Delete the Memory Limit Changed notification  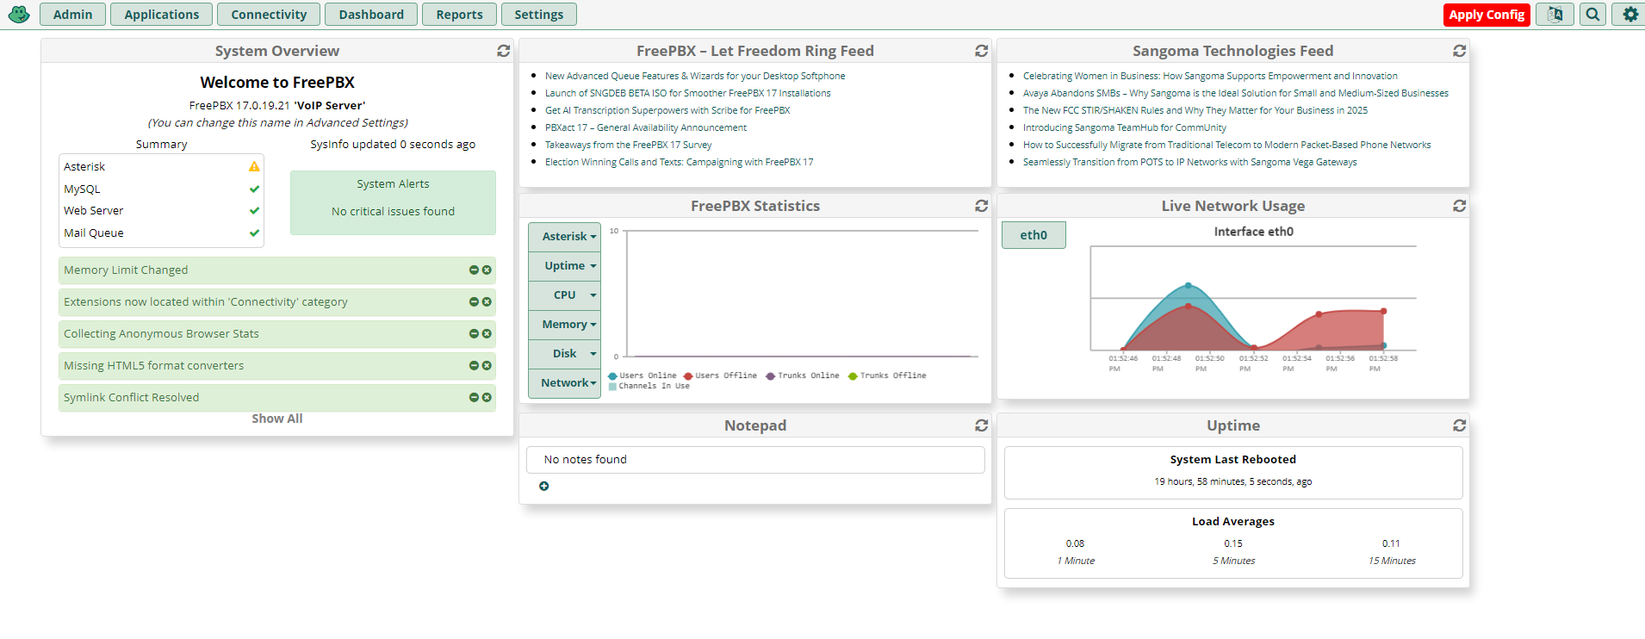coord(487,270)
